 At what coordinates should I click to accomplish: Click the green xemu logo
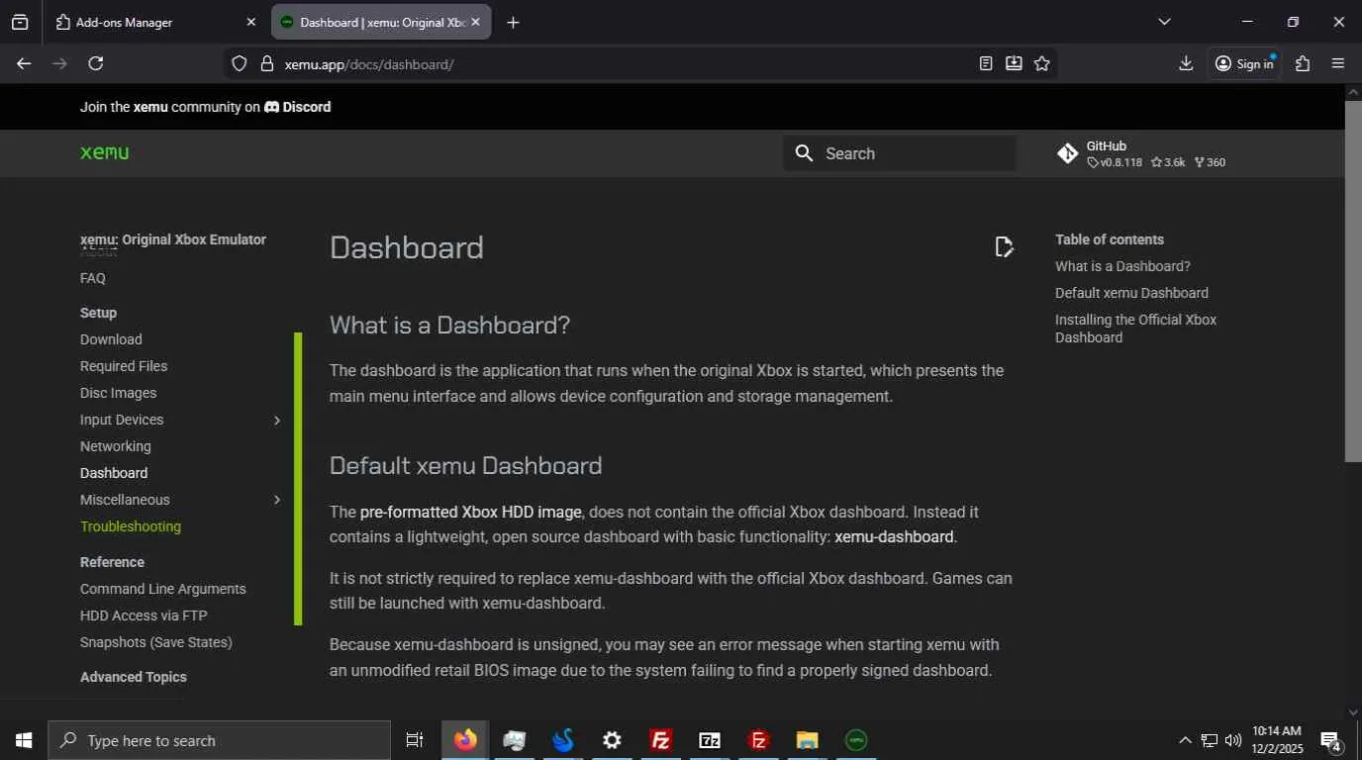(104, 152)
